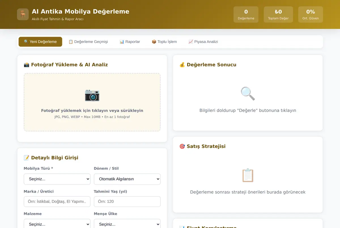Screen dimensions: 340x228
Task: Expand the Dönem / Stil dropdown
Action: coord(127,179)
